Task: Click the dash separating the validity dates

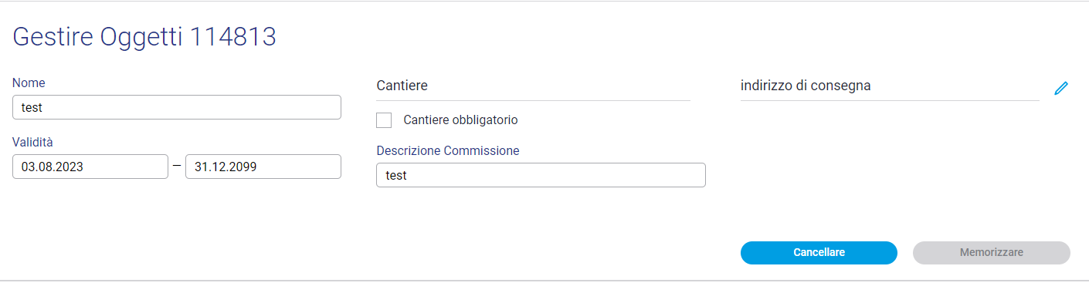Action: (177, 167)
